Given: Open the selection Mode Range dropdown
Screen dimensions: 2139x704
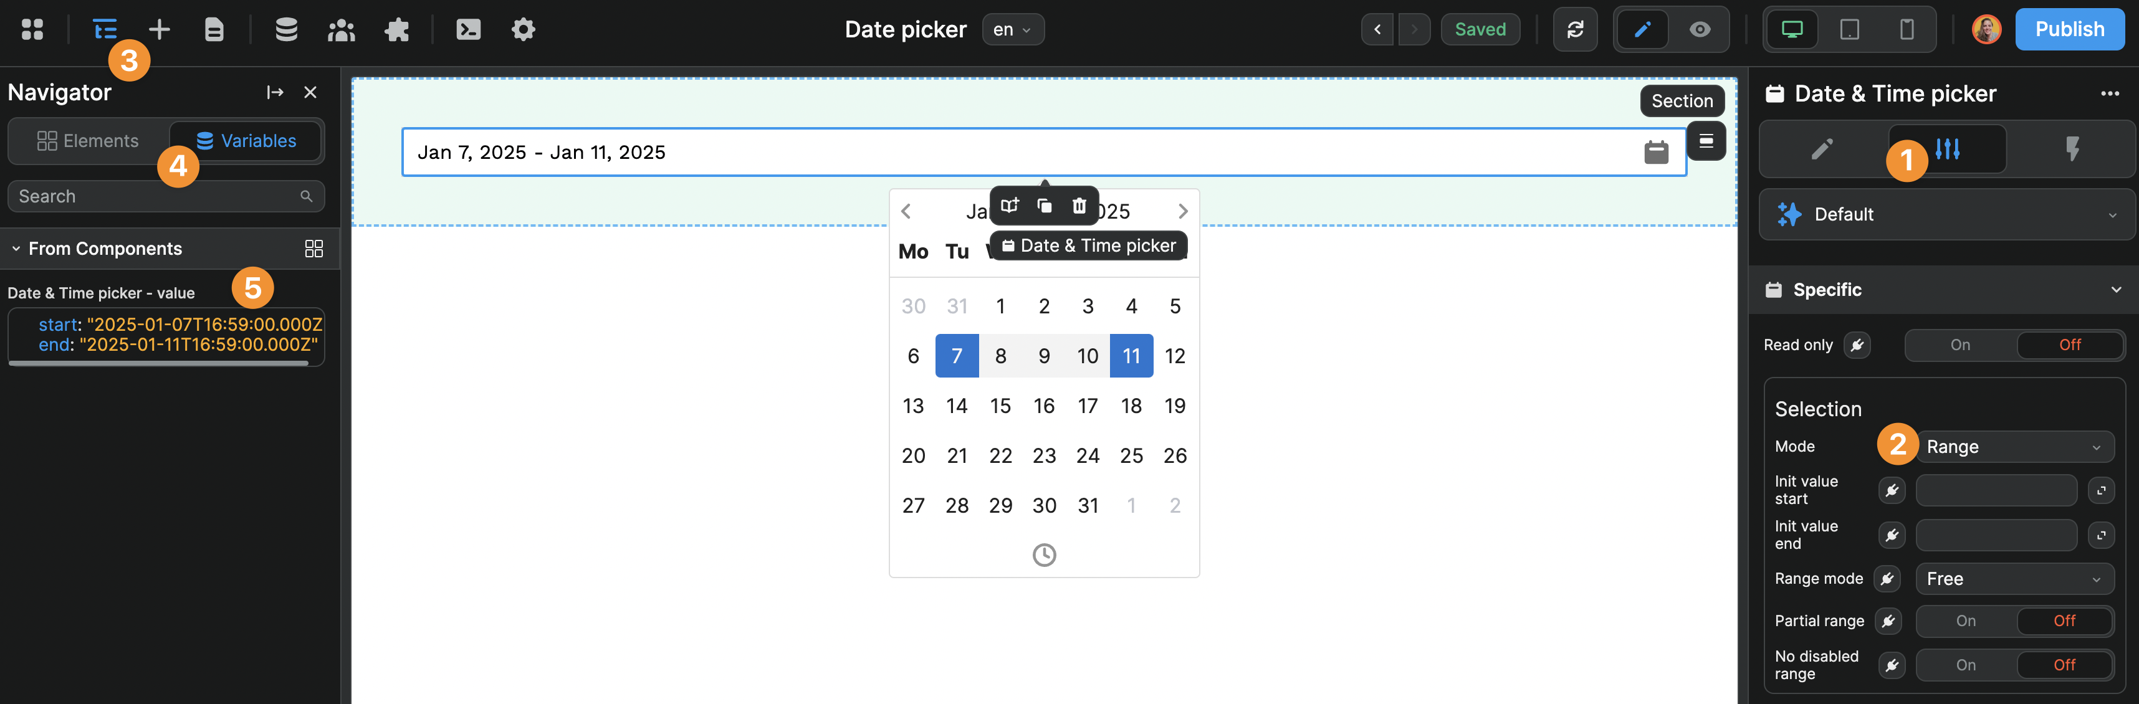Looking at the screenshot, I should (x=2014, y=446).
